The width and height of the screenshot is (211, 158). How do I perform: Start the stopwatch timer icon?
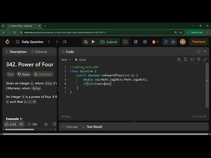click(166, 42)
